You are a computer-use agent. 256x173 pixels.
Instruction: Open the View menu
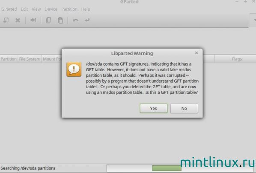click(x=36, y=9)
